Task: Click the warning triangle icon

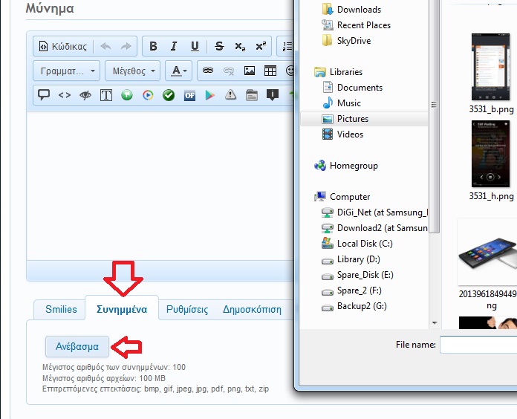Action: 231,95
